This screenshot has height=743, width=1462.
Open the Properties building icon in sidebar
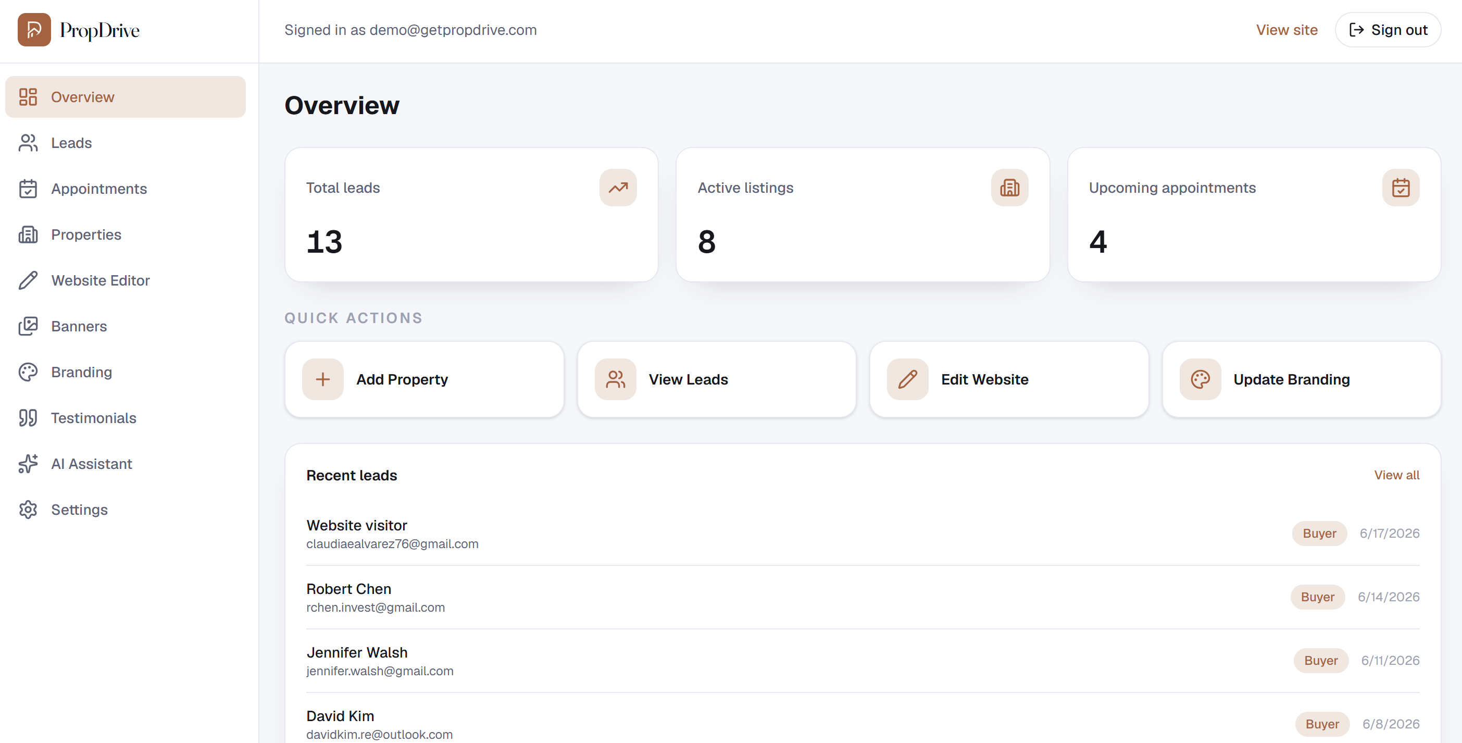pos(28,234)
